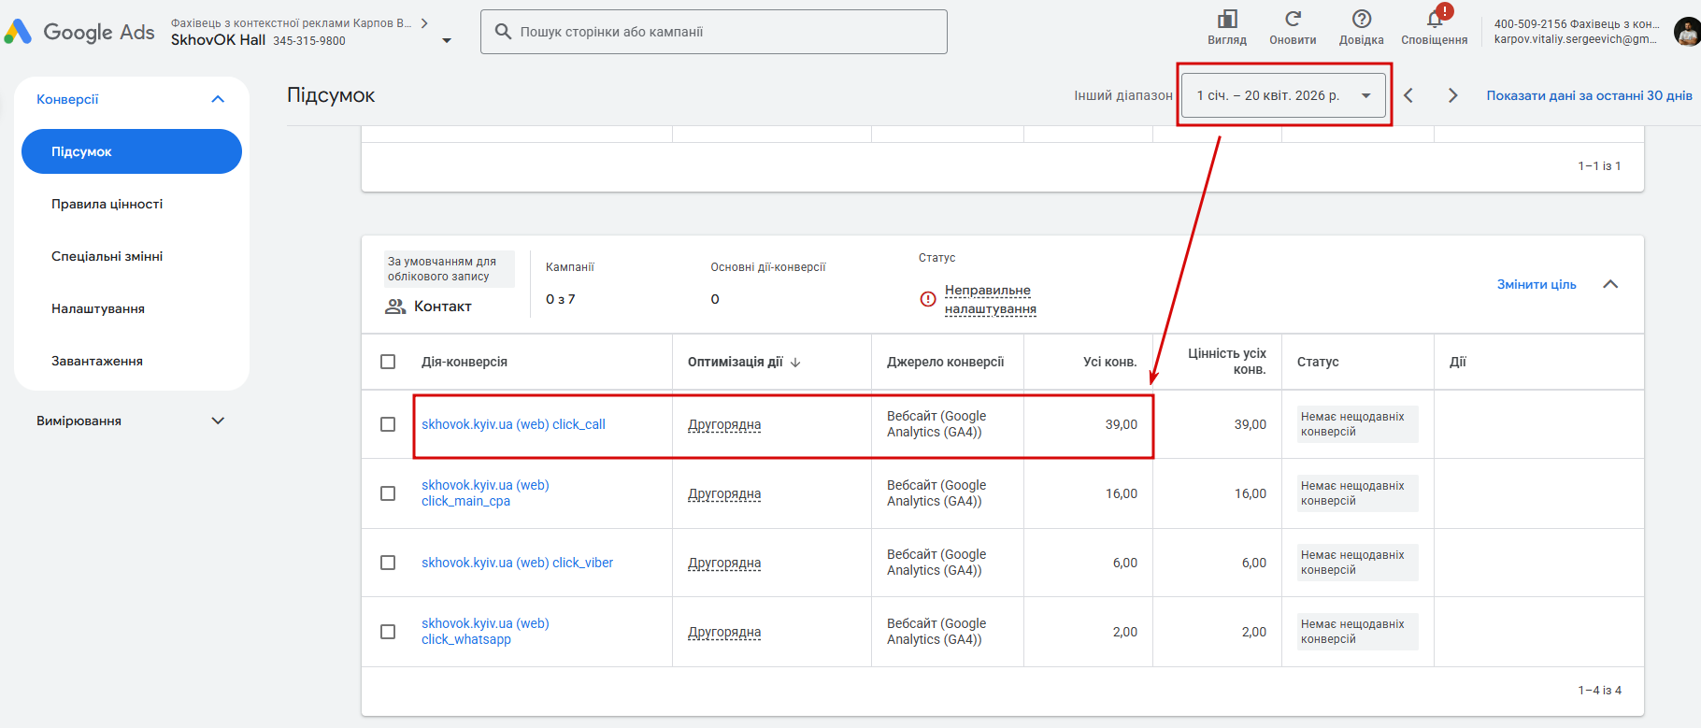Select the checkbox for the click_viber row

[388, 563]
